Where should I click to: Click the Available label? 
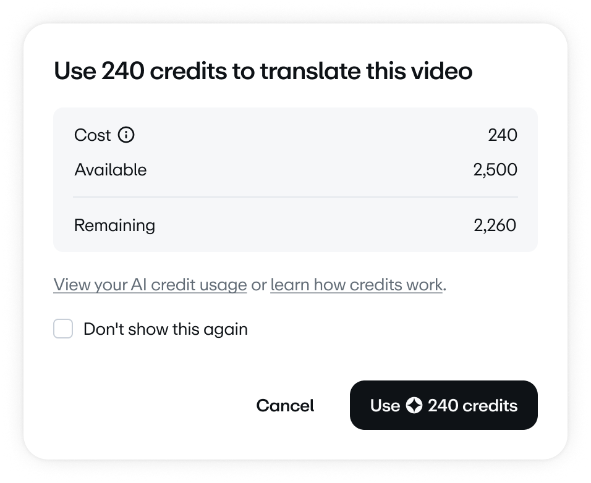point(111,169)
